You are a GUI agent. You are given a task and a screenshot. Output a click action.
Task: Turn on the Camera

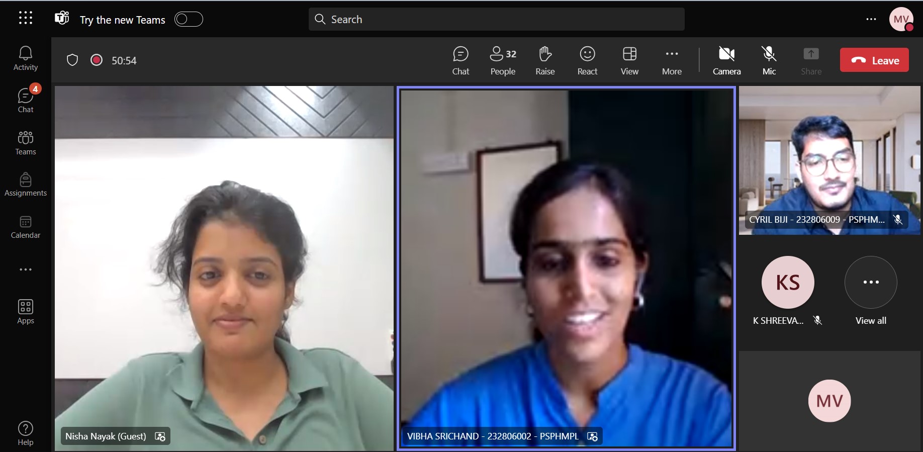[726, 60]
